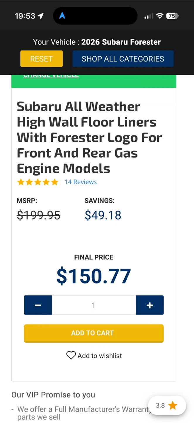Tap the five-star rating icons
Viewport: 194px width, 423px height.
coord(38,182)
